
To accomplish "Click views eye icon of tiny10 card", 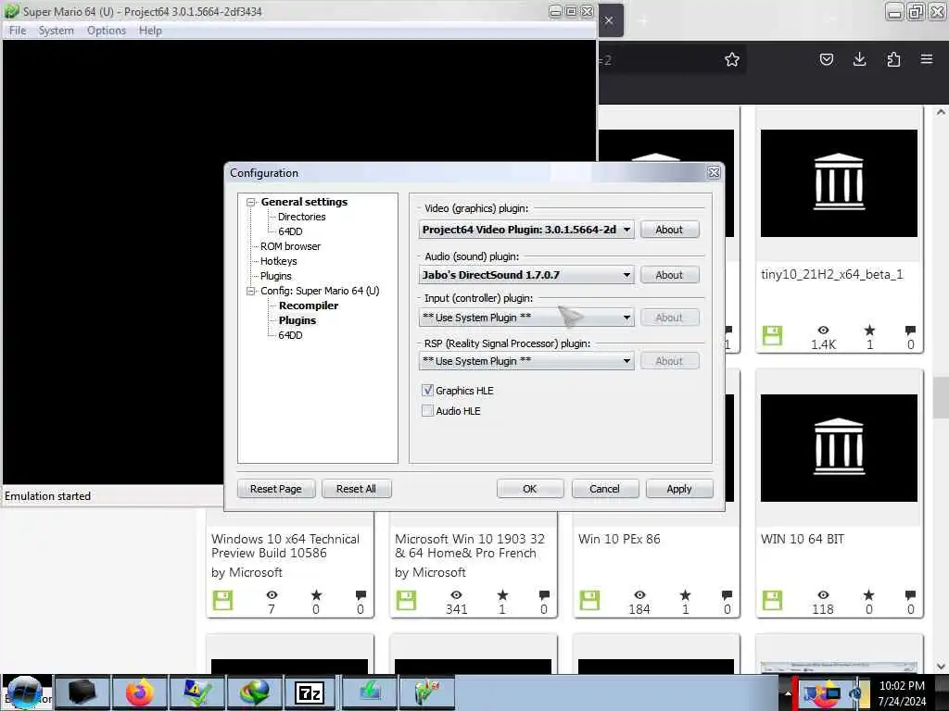I will tap(823, 331).
